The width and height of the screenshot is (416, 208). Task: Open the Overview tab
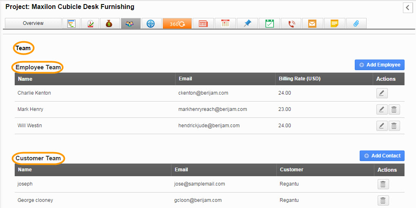point(33,23)
